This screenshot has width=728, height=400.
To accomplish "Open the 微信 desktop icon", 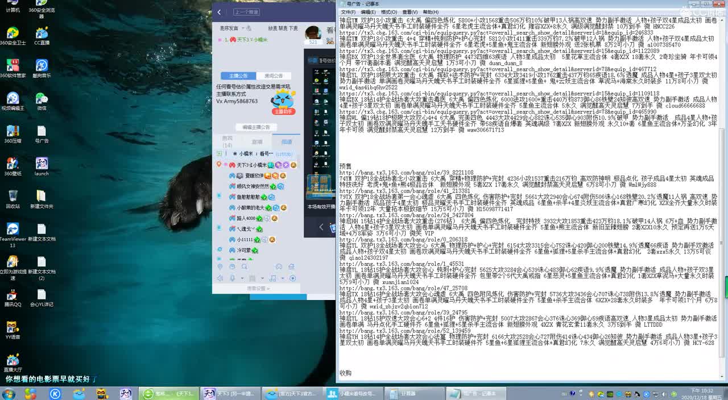I will tap(42, 101).
